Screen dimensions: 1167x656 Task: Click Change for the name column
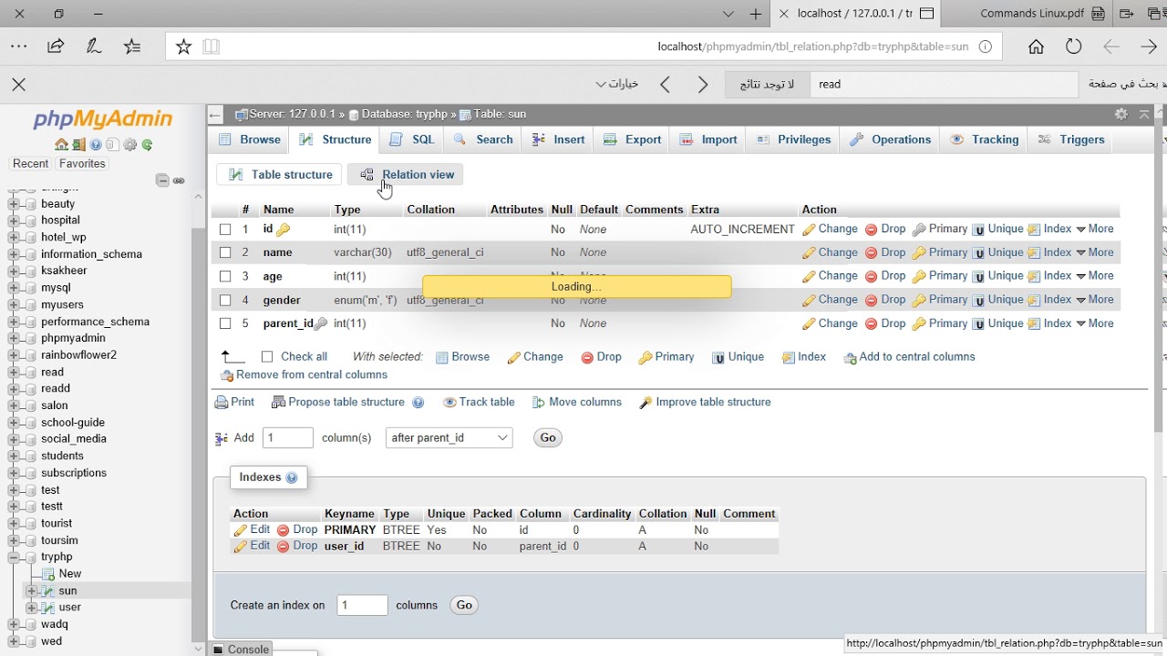[830, 252]
